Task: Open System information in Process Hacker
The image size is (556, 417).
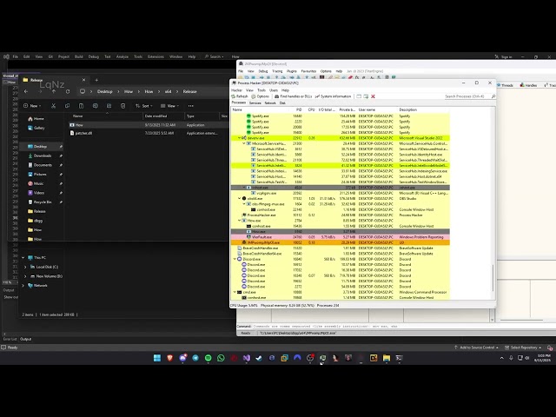Action: 333,96
